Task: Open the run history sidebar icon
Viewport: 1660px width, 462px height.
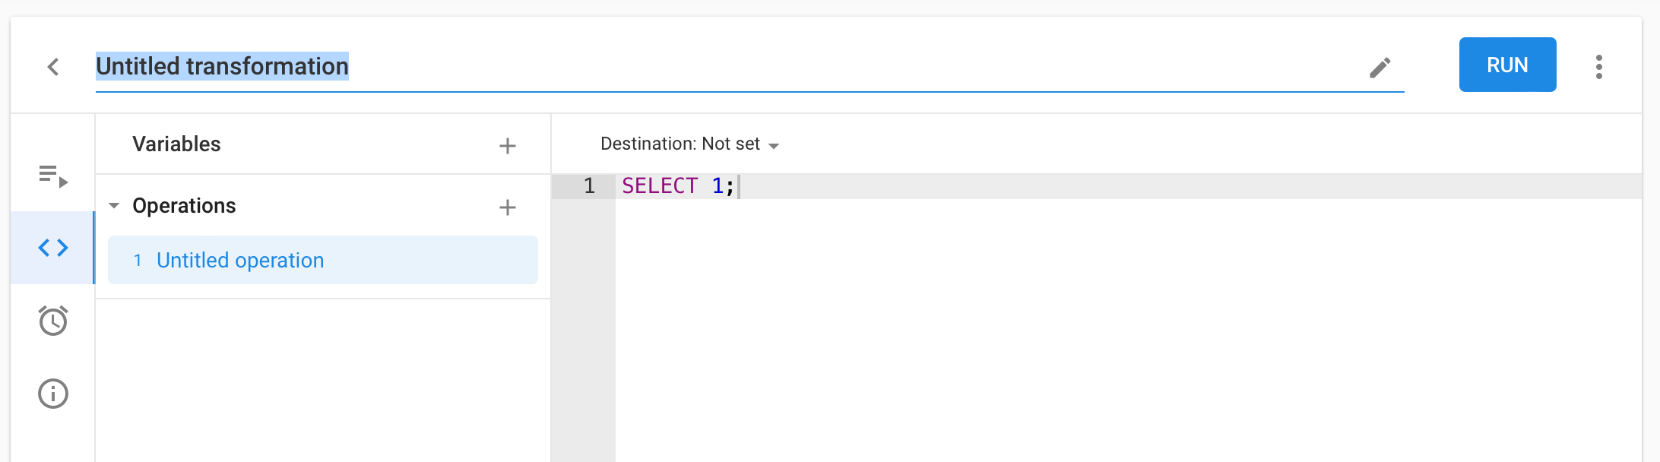Action: coord(53,176)
